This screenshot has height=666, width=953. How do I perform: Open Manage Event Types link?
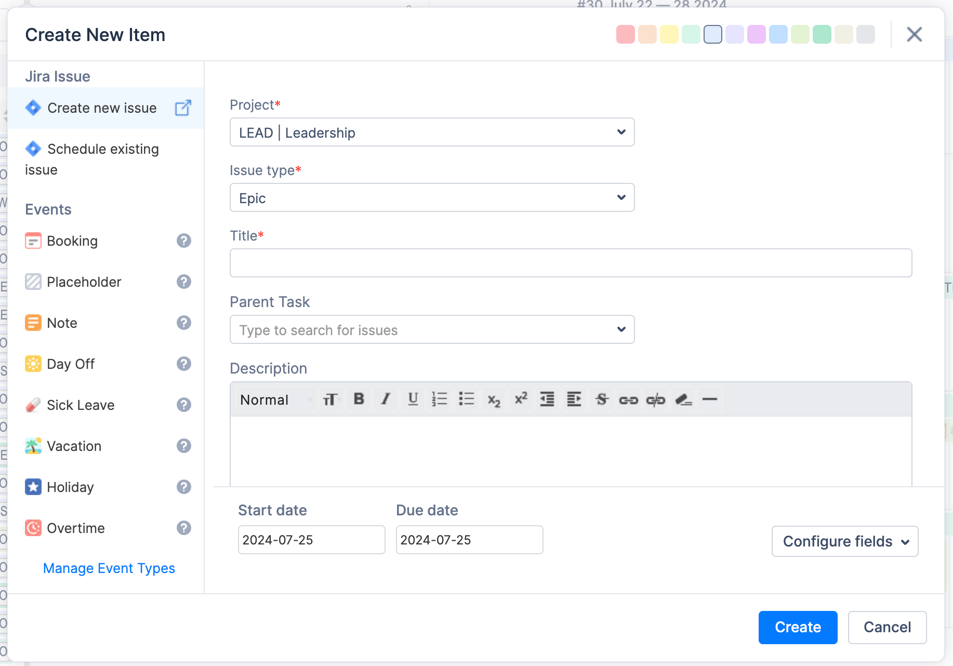(109, 568)
